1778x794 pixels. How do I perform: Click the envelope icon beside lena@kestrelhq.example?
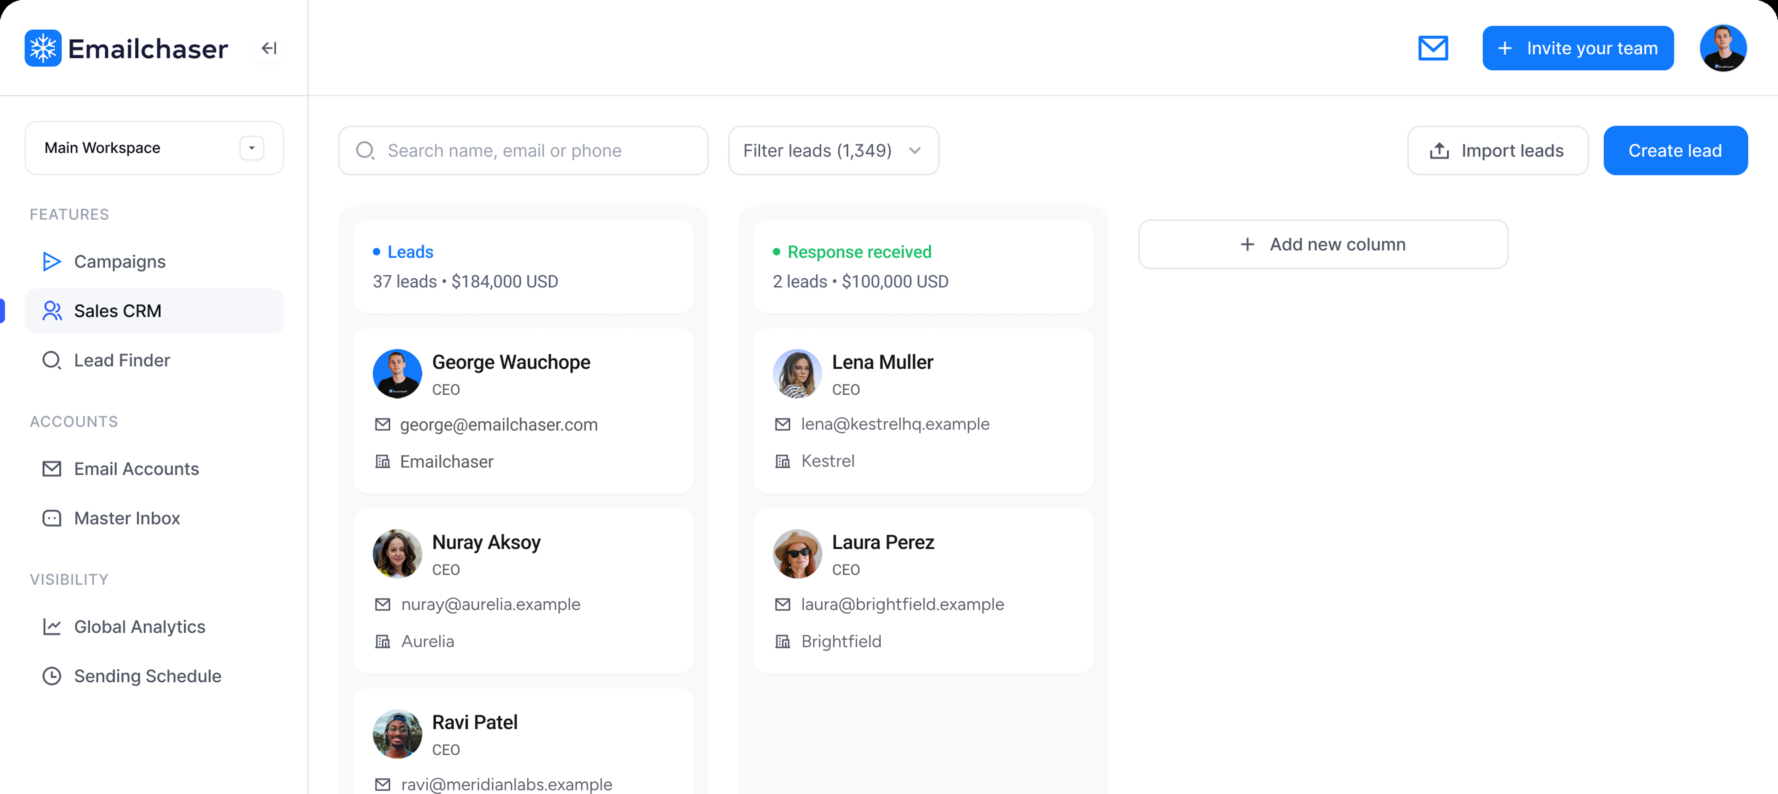(x=782, y=424)
